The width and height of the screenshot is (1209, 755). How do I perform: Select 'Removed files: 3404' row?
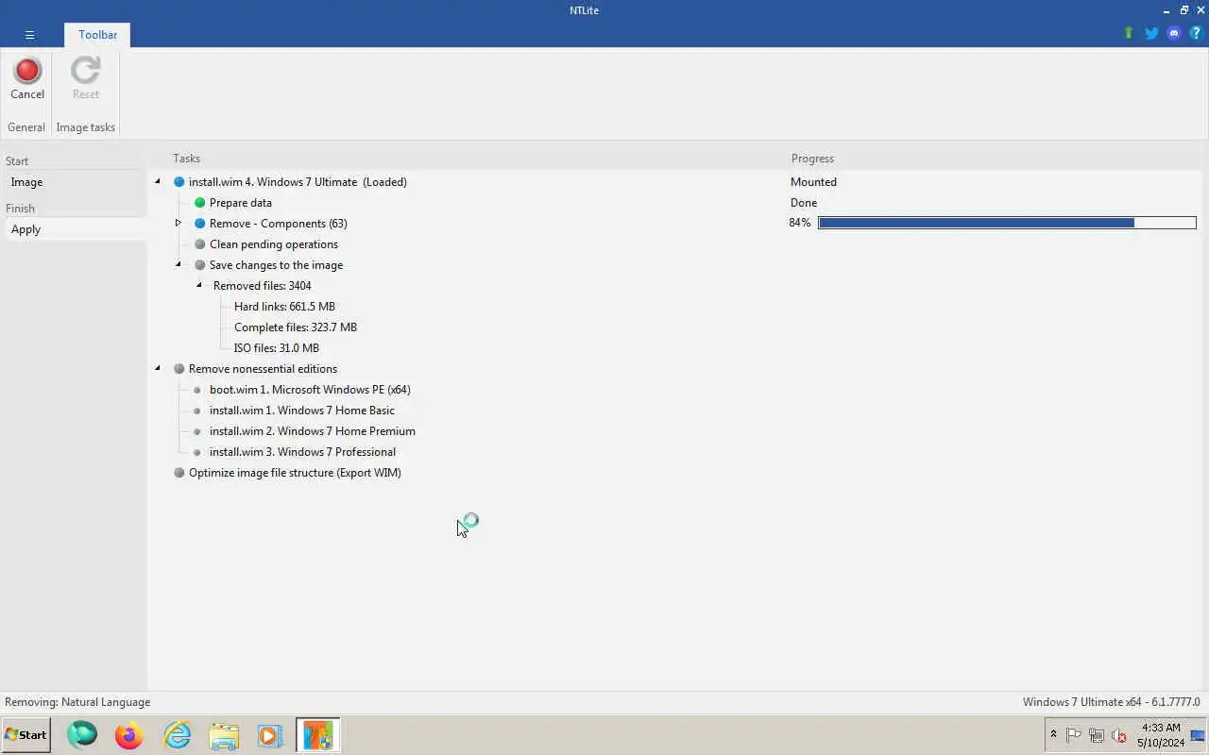(x=262, y=286)
